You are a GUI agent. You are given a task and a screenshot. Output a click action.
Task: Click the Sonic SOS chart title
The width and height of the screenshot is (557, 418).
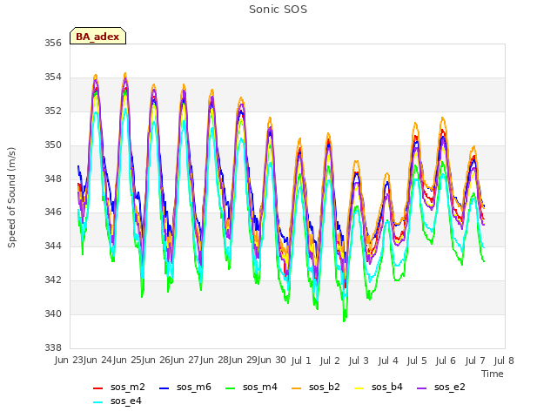point(278,10)
